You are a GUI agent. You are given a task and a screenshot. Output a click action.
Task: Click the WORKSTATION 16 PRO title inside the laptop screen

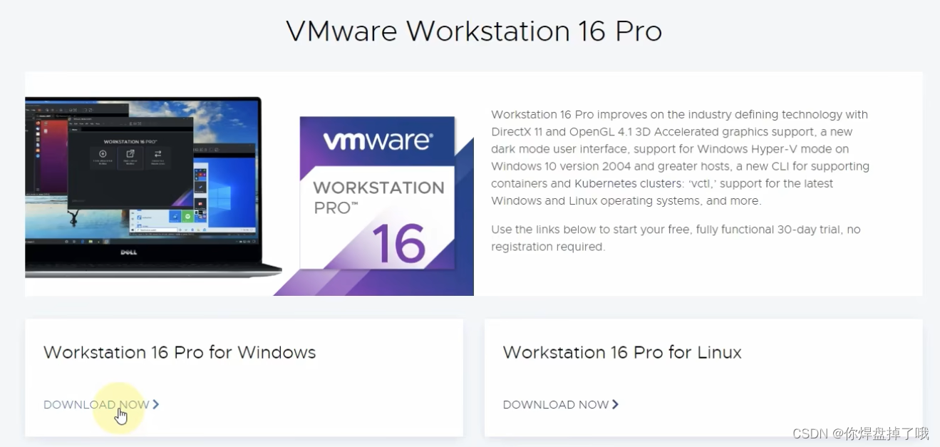coord(130,142)
